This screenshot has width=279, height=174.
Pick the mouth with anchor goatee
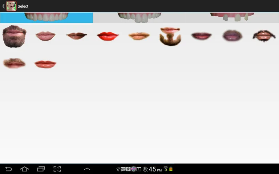coord(170,36)
